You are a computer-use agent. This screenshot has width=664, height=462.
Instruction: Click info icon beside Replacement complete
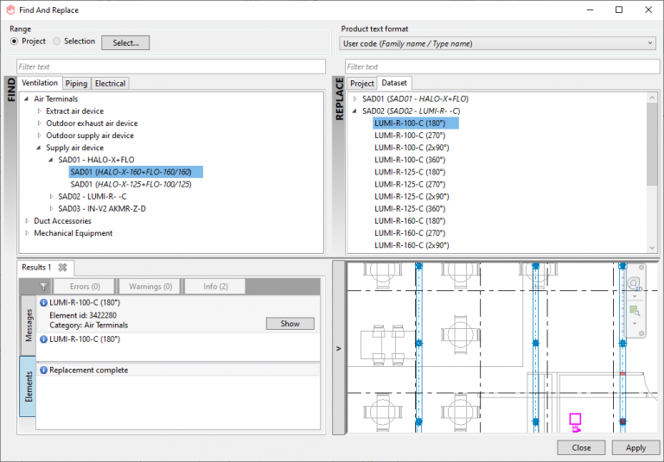point(43,370)
